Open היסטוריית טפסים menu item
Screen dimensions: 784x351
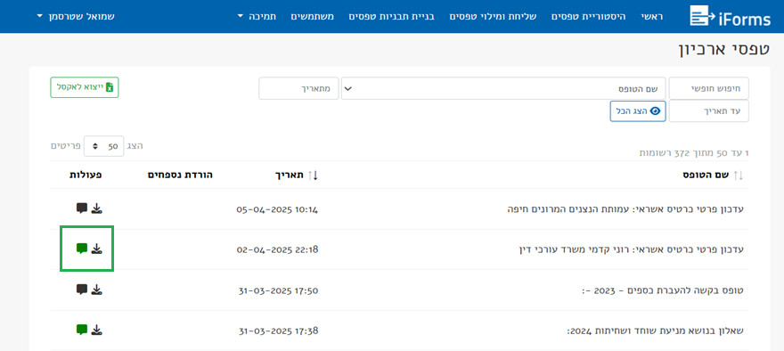tap(589, 17)
